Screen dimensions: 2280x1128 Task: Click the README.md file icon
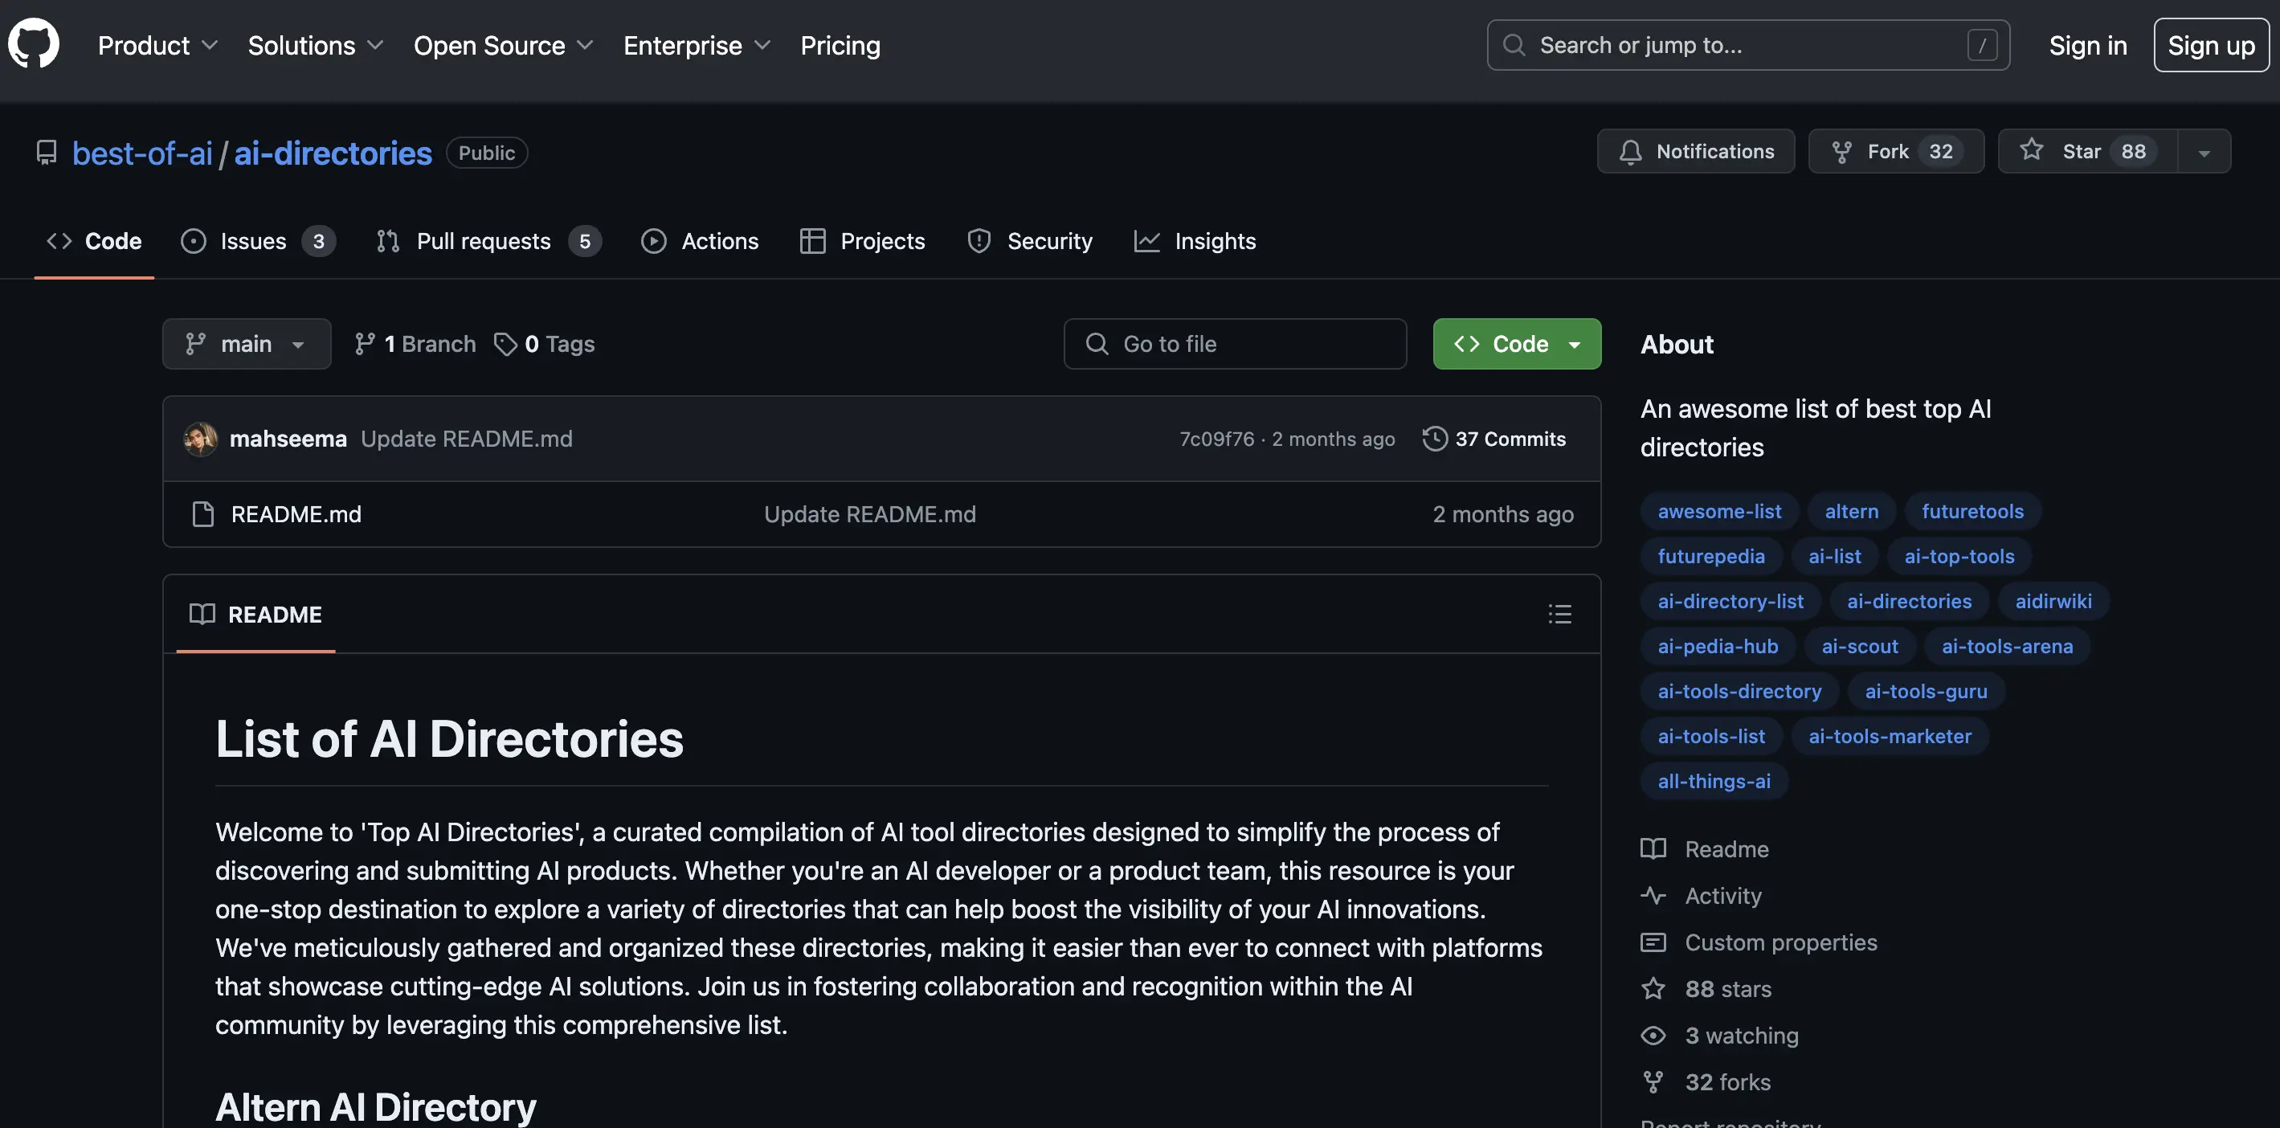click(202, 513)
